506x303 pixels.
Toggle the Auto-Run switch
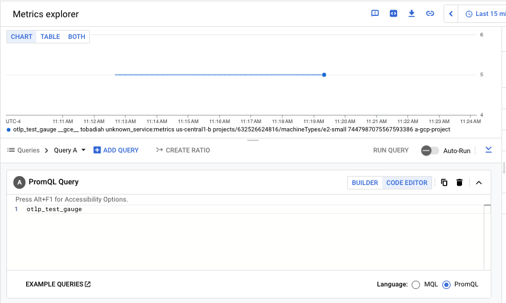[x=430, y=150]
